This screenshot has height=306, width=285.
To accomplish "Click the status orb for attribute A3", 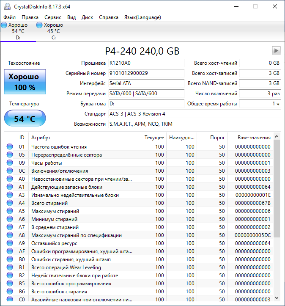I will click(x=10, y=195).
